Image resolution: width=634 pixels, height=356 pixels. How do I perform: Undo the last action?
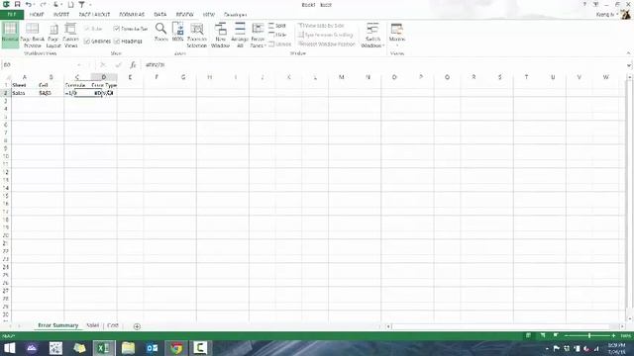(x=29, y=4)
